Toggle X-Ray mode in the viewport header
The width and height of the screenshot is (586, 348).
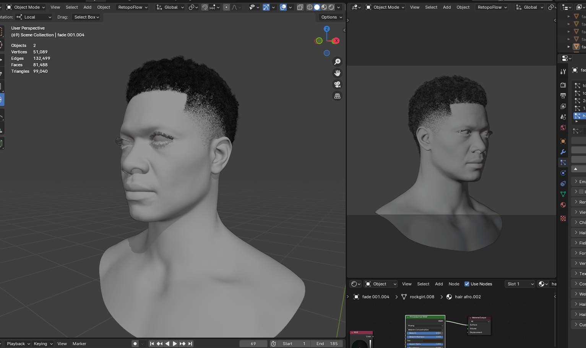(x=300, y=7)
